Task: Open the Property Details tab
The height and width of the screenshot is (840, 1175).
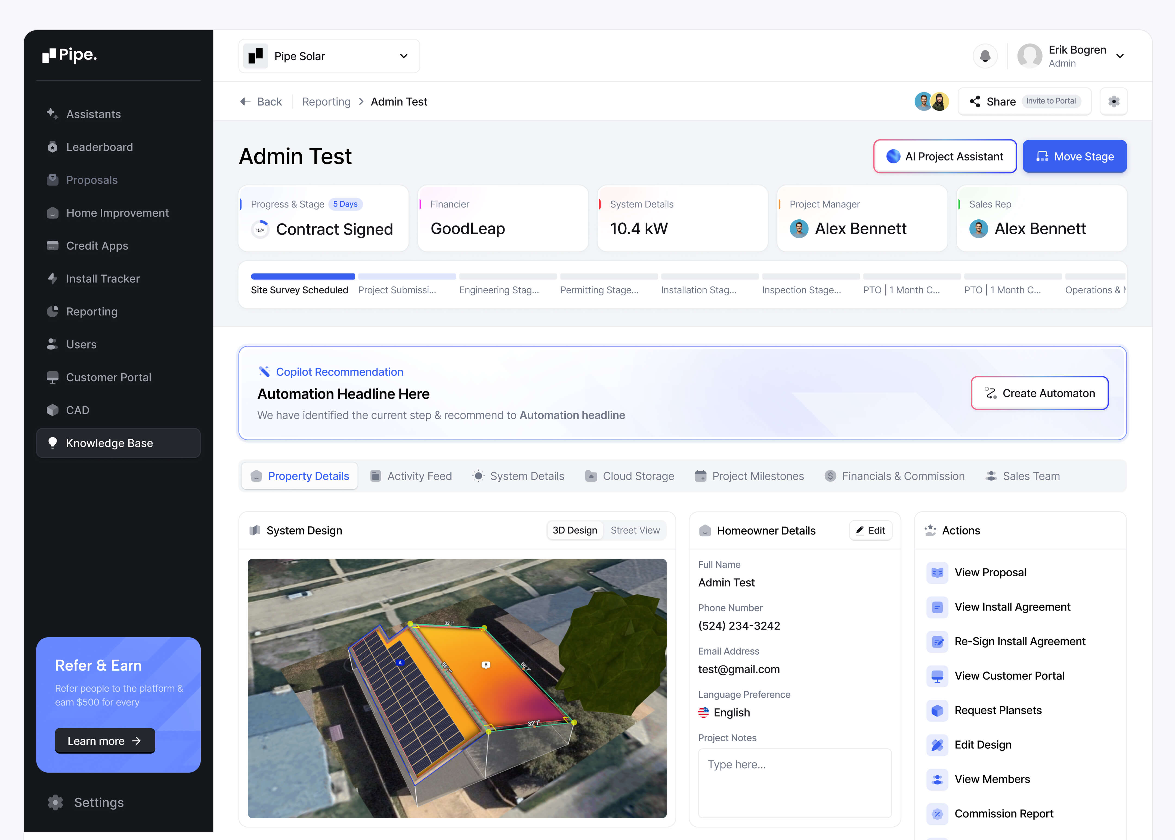Action: tap(299, 476)
